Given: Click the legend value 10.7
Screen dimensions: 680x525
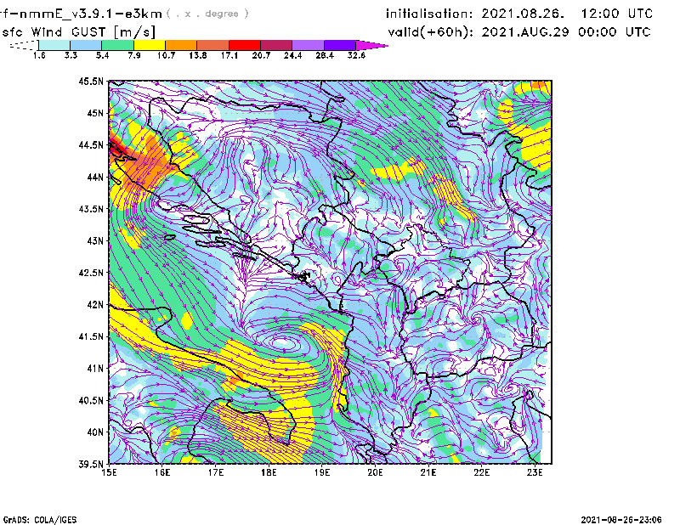Looking at the screenshot, I should pyautogui.click(x=166, y=55).
